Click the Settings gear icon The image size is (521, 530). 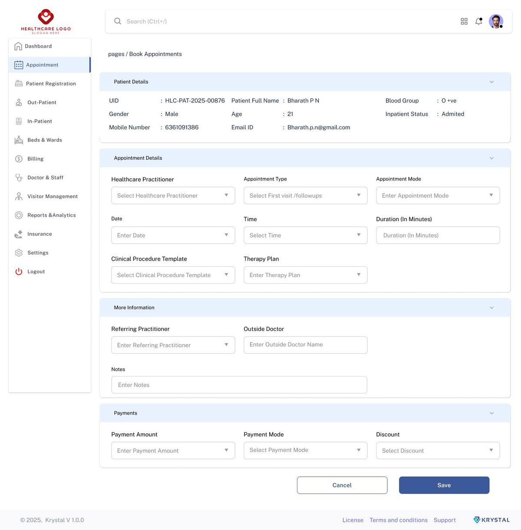click(19, 253)
